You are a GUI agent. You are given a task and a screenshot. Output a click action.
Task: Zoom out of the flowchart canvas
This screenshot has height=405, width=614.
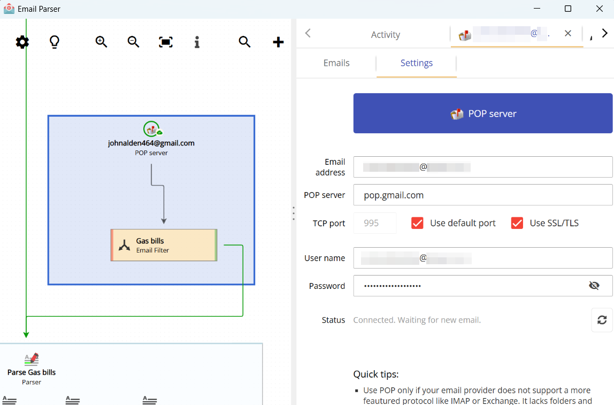[x=133, y=42]
